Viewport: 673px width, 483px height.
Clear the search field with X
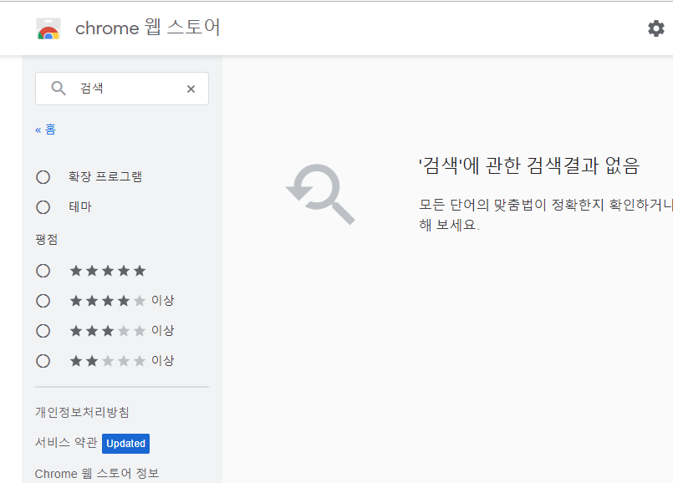[x=191, y=89]
